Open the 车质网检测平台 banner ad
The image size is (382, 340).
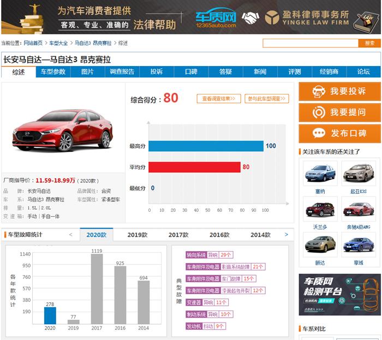coord(339,295)
